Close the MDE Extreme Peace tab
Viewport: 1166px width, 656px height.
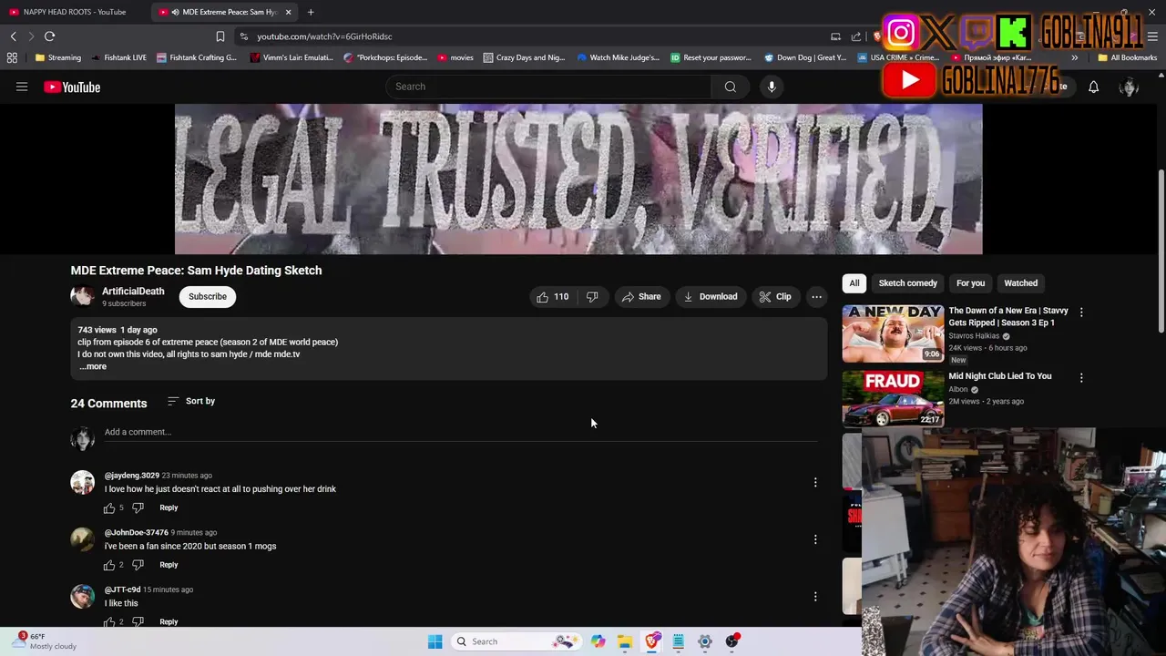[x=288, y=12]
